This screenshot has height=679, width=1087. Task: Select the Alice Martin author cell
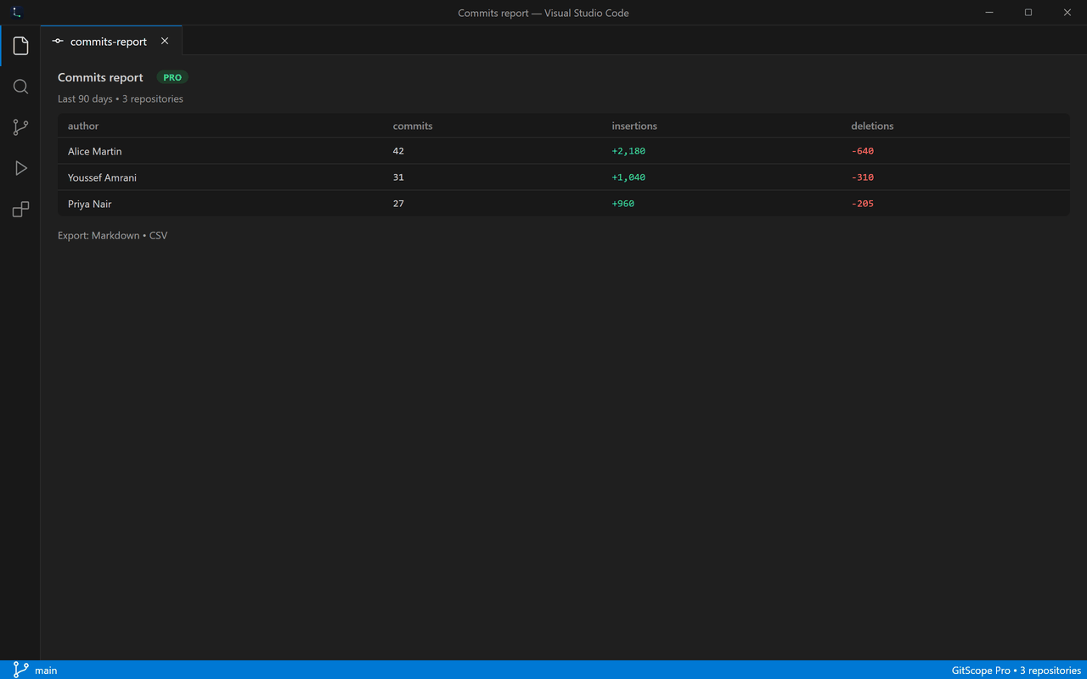[x=95, y=151]
